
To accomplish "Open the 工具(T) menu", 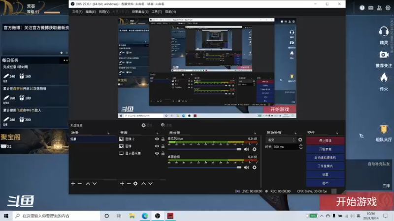I will point(157,12).
